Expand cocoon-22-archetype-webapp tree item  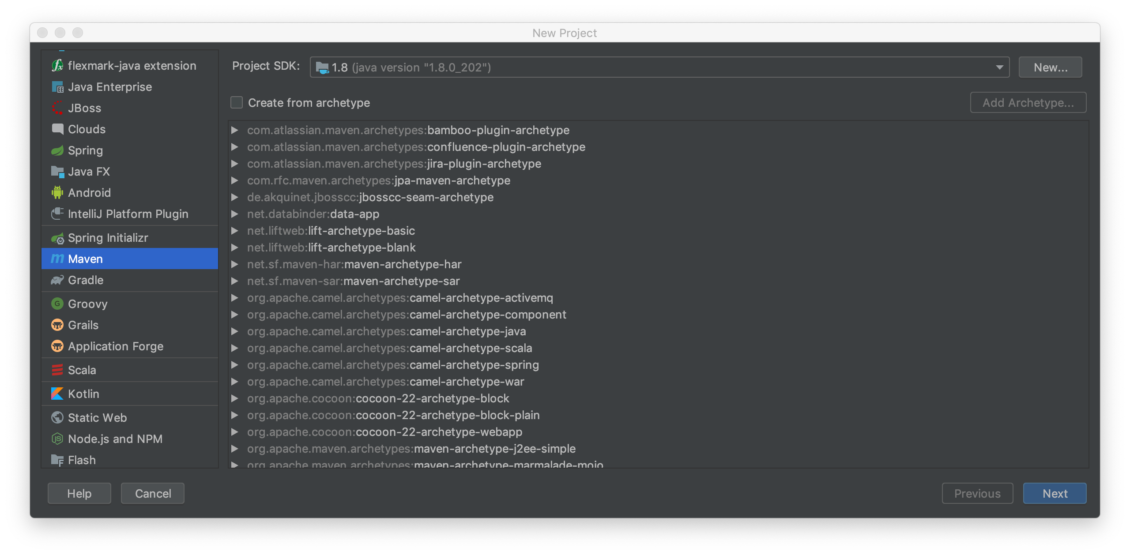tap(237, 432)
